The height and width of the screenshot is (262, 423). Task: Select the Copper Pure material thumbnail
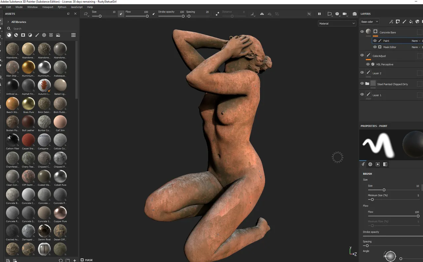60,213
